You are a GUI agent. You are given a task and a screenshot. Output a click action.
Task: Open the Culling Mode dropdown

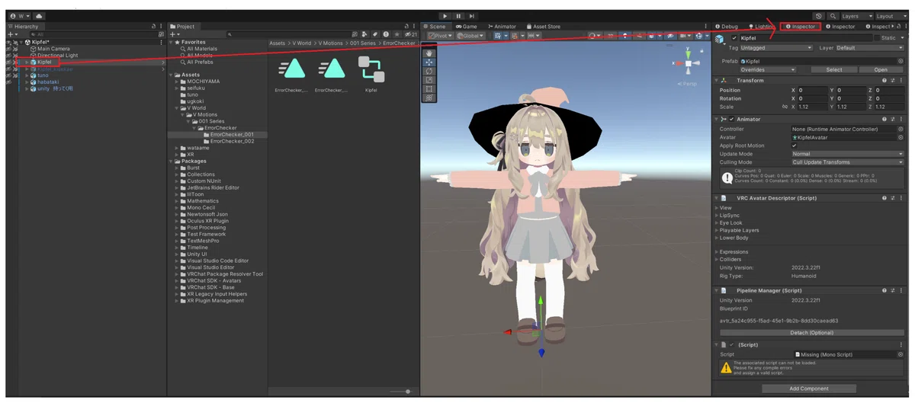[x=847, y=162]
